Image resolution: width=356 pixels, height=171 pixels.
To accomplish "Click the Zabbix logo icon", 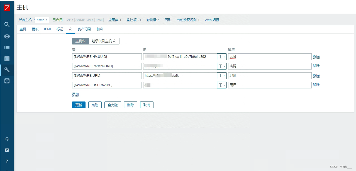I will [x=7, y=8].
